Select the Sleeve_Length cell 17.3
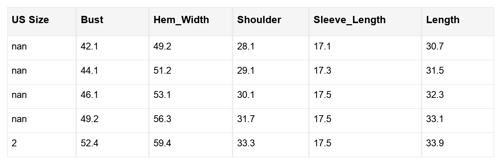The image size is (501, 164). [322, 71]
